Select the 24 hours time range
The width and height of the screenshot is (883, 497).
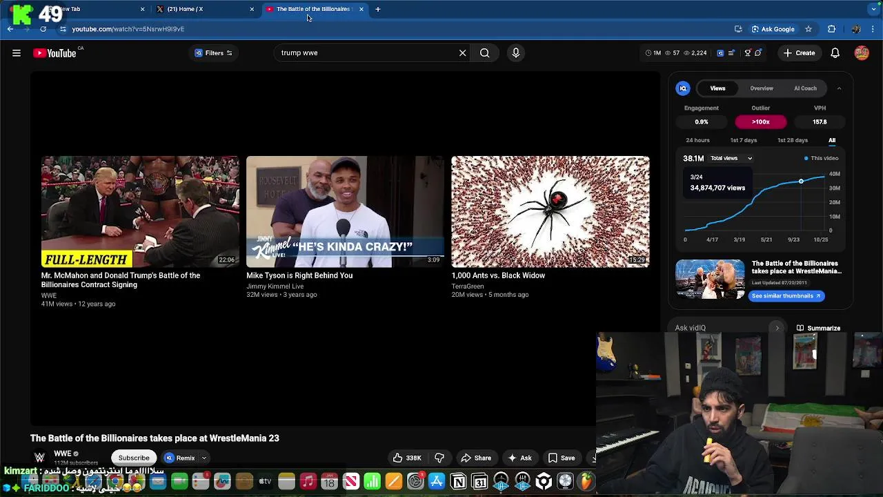[x=697, y=140]
